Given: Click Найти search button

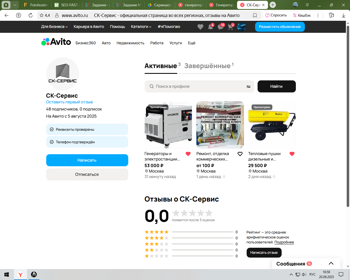Looking at the screenshot, I should pos(276,86).
